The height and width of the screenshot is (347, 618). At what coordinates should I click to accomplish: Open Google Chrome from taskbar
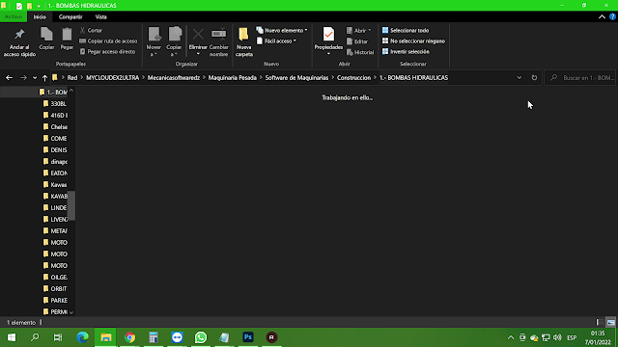click(x=129, y=337)
